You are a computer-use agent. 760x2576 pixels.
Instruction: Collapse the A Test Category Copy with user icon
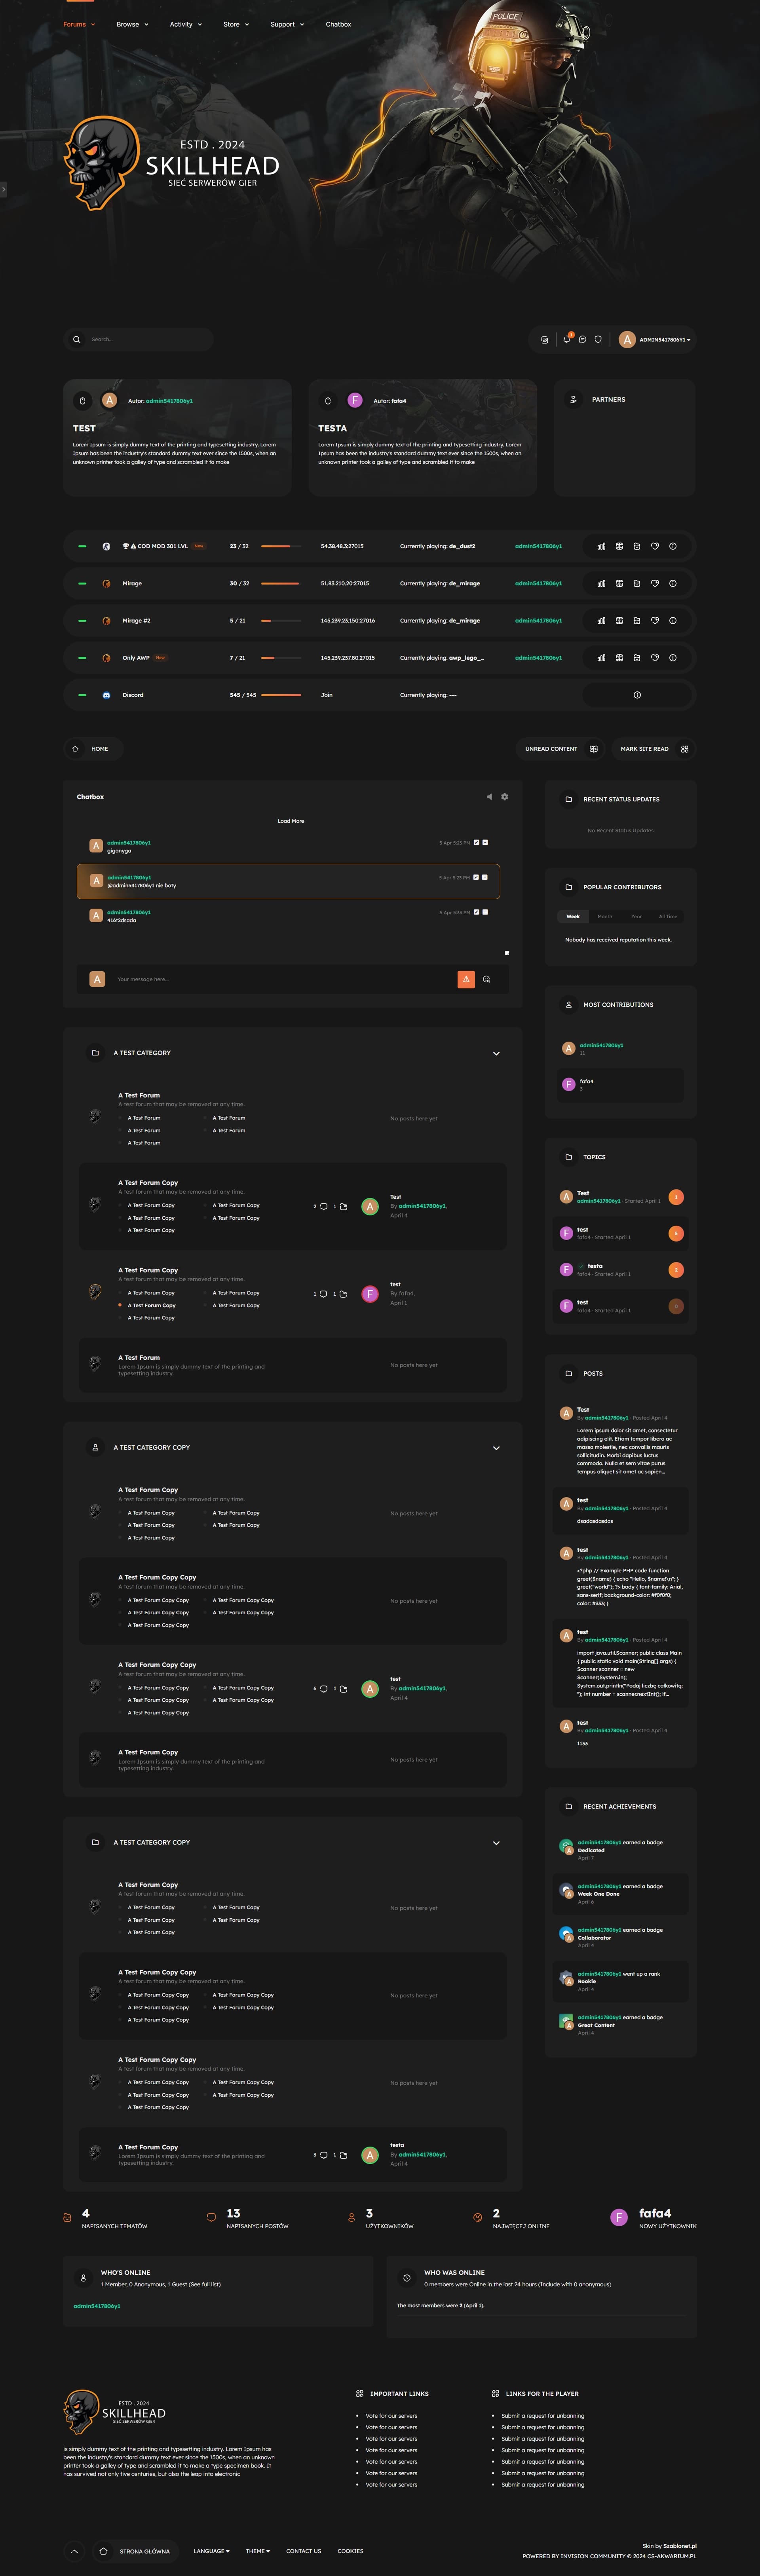496,1448
